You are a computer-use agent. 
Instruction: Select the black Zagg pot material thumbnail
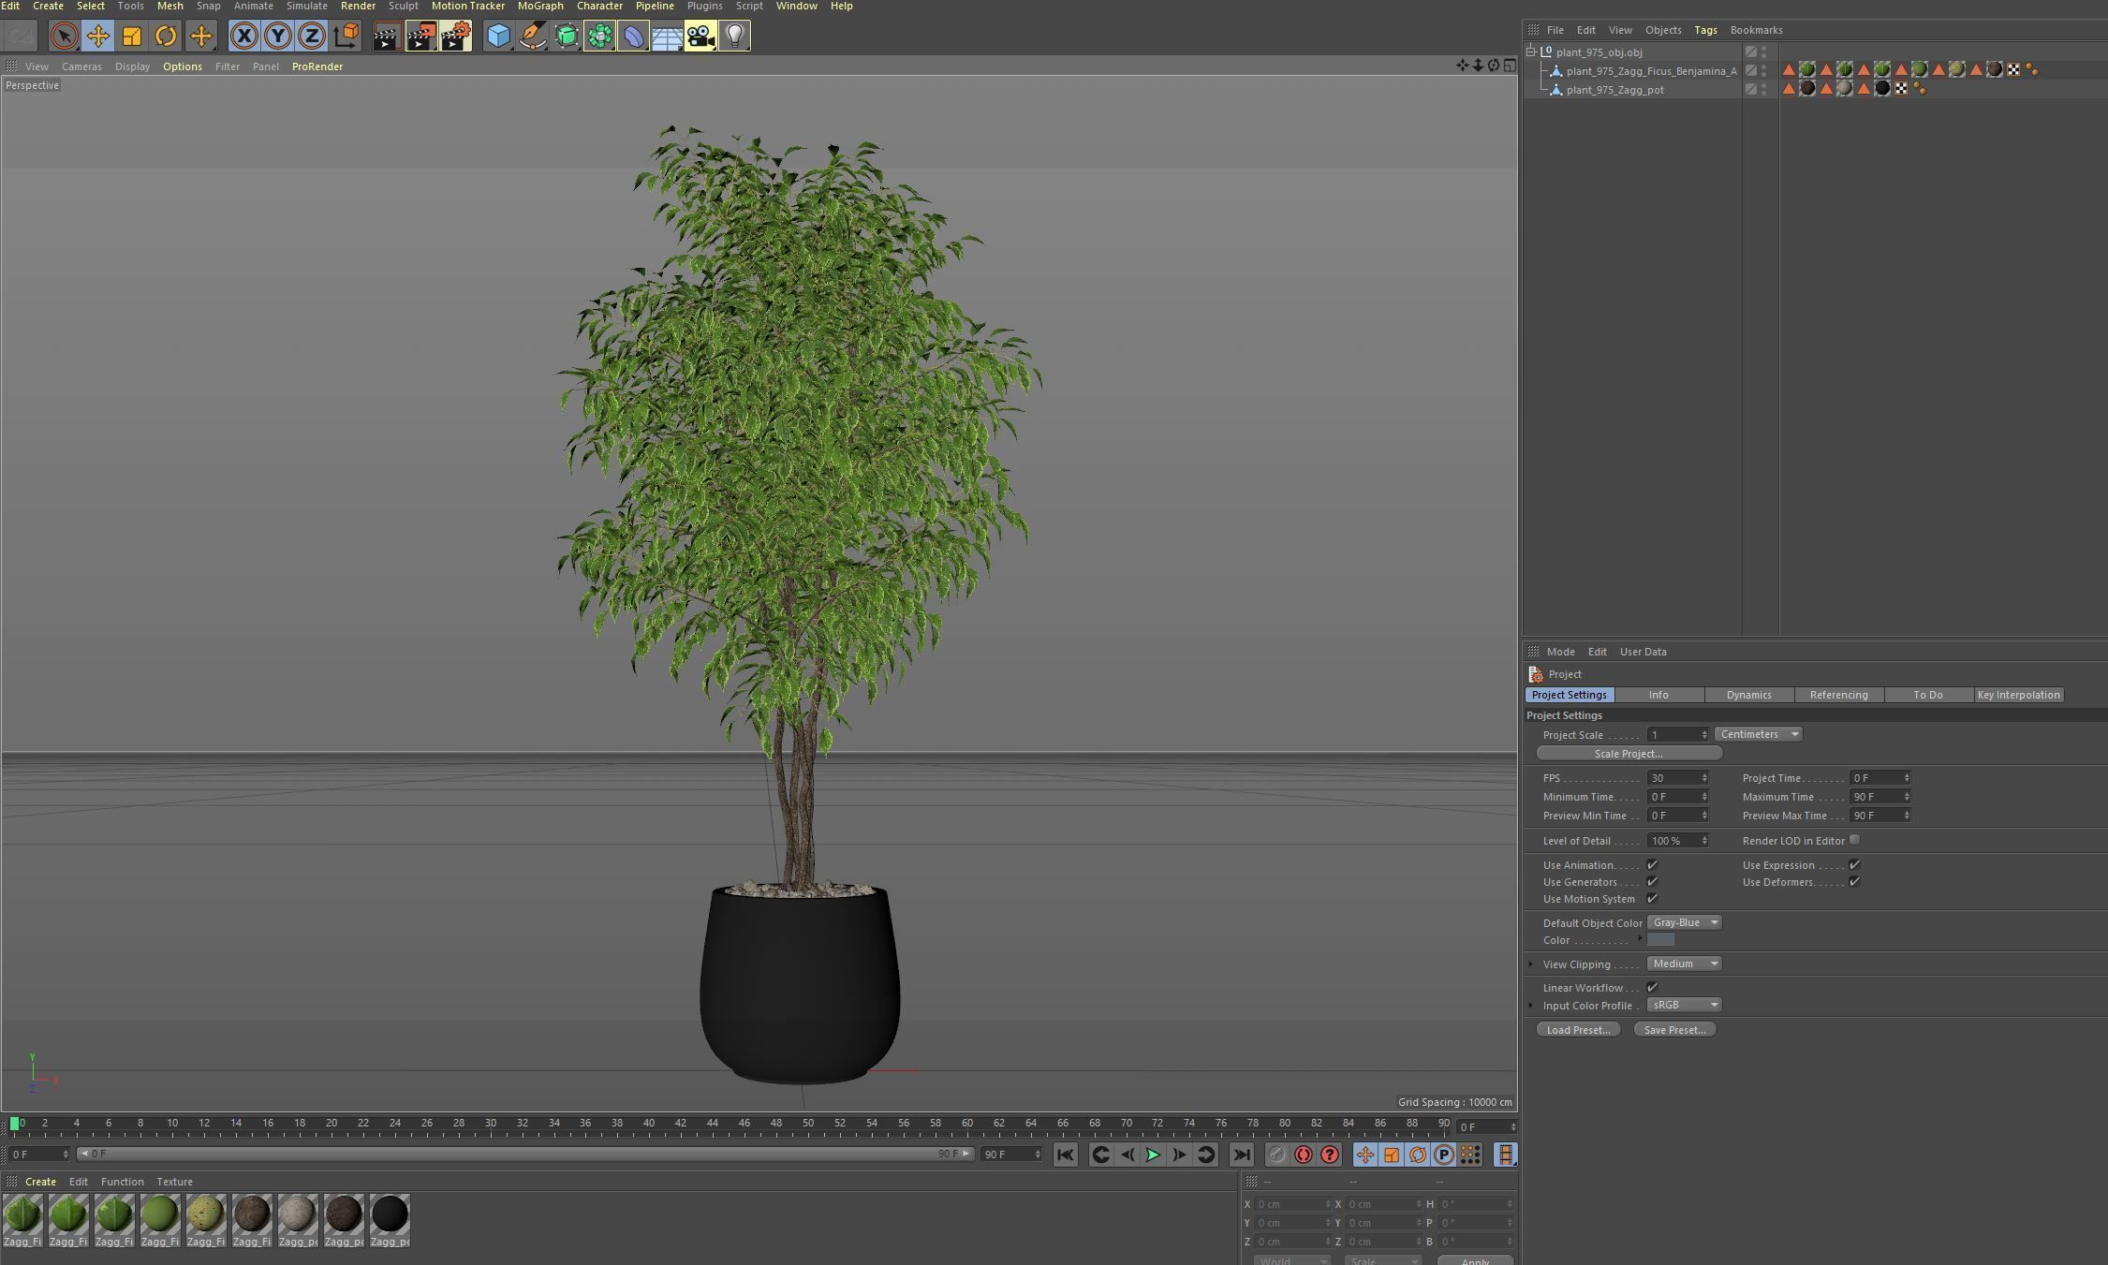390,1214
